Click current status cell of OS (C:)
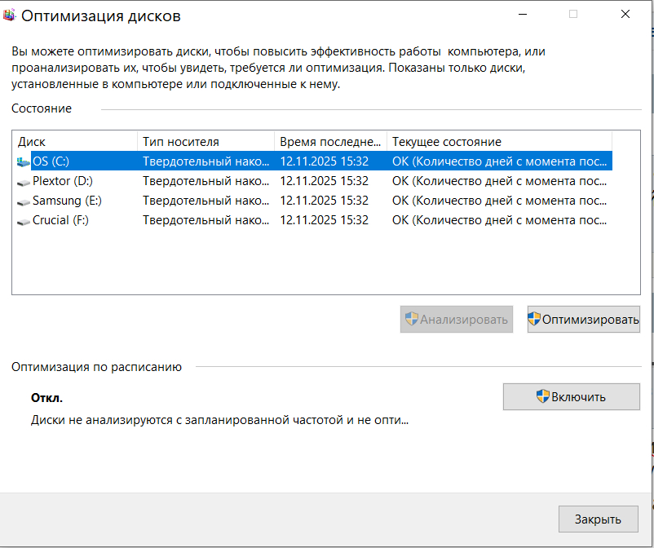Viewport: 654px width, 548px height. (x=499, y=161)
